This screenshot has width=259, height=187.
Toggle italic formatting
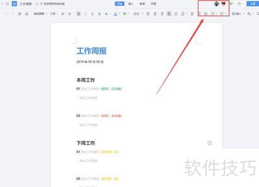click(85, 14)
